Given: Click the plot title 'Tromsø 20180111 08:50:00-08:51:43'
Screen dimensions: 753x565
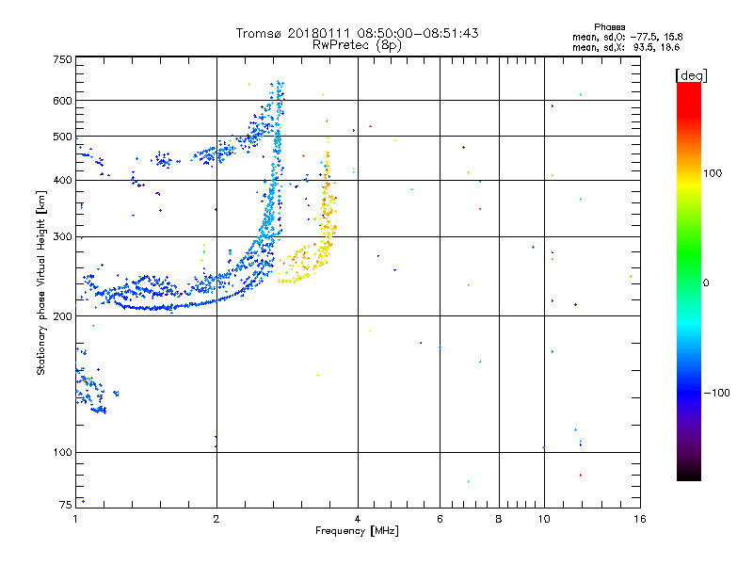Looking at the screenshot, I should point(357,33).
